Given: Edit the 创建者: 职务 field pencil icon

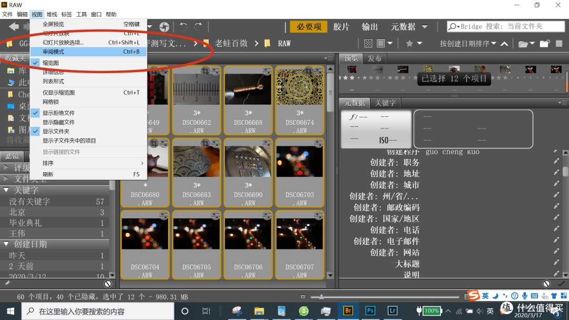Looking at the screenshot, I should pos(556,161).
